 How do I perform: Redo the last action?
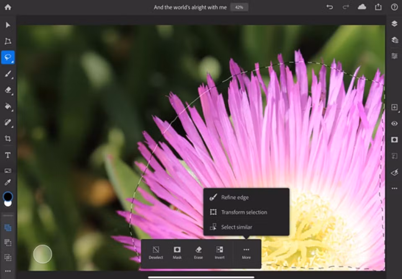click(346, 7)
